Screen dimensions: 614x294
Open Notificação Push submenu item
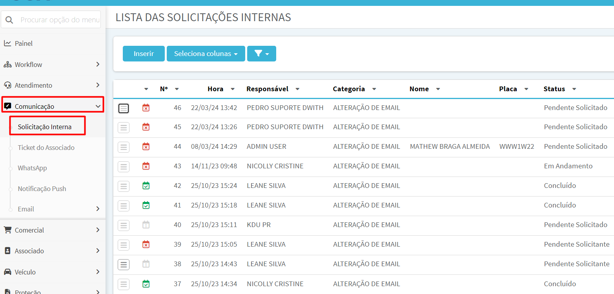42,189
